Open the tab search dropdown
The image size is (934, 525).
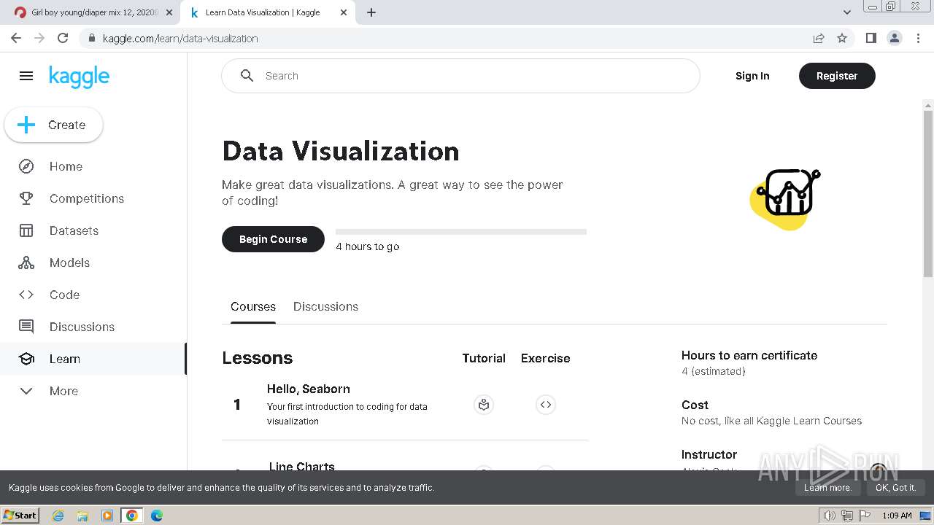[x=846, y=12]
